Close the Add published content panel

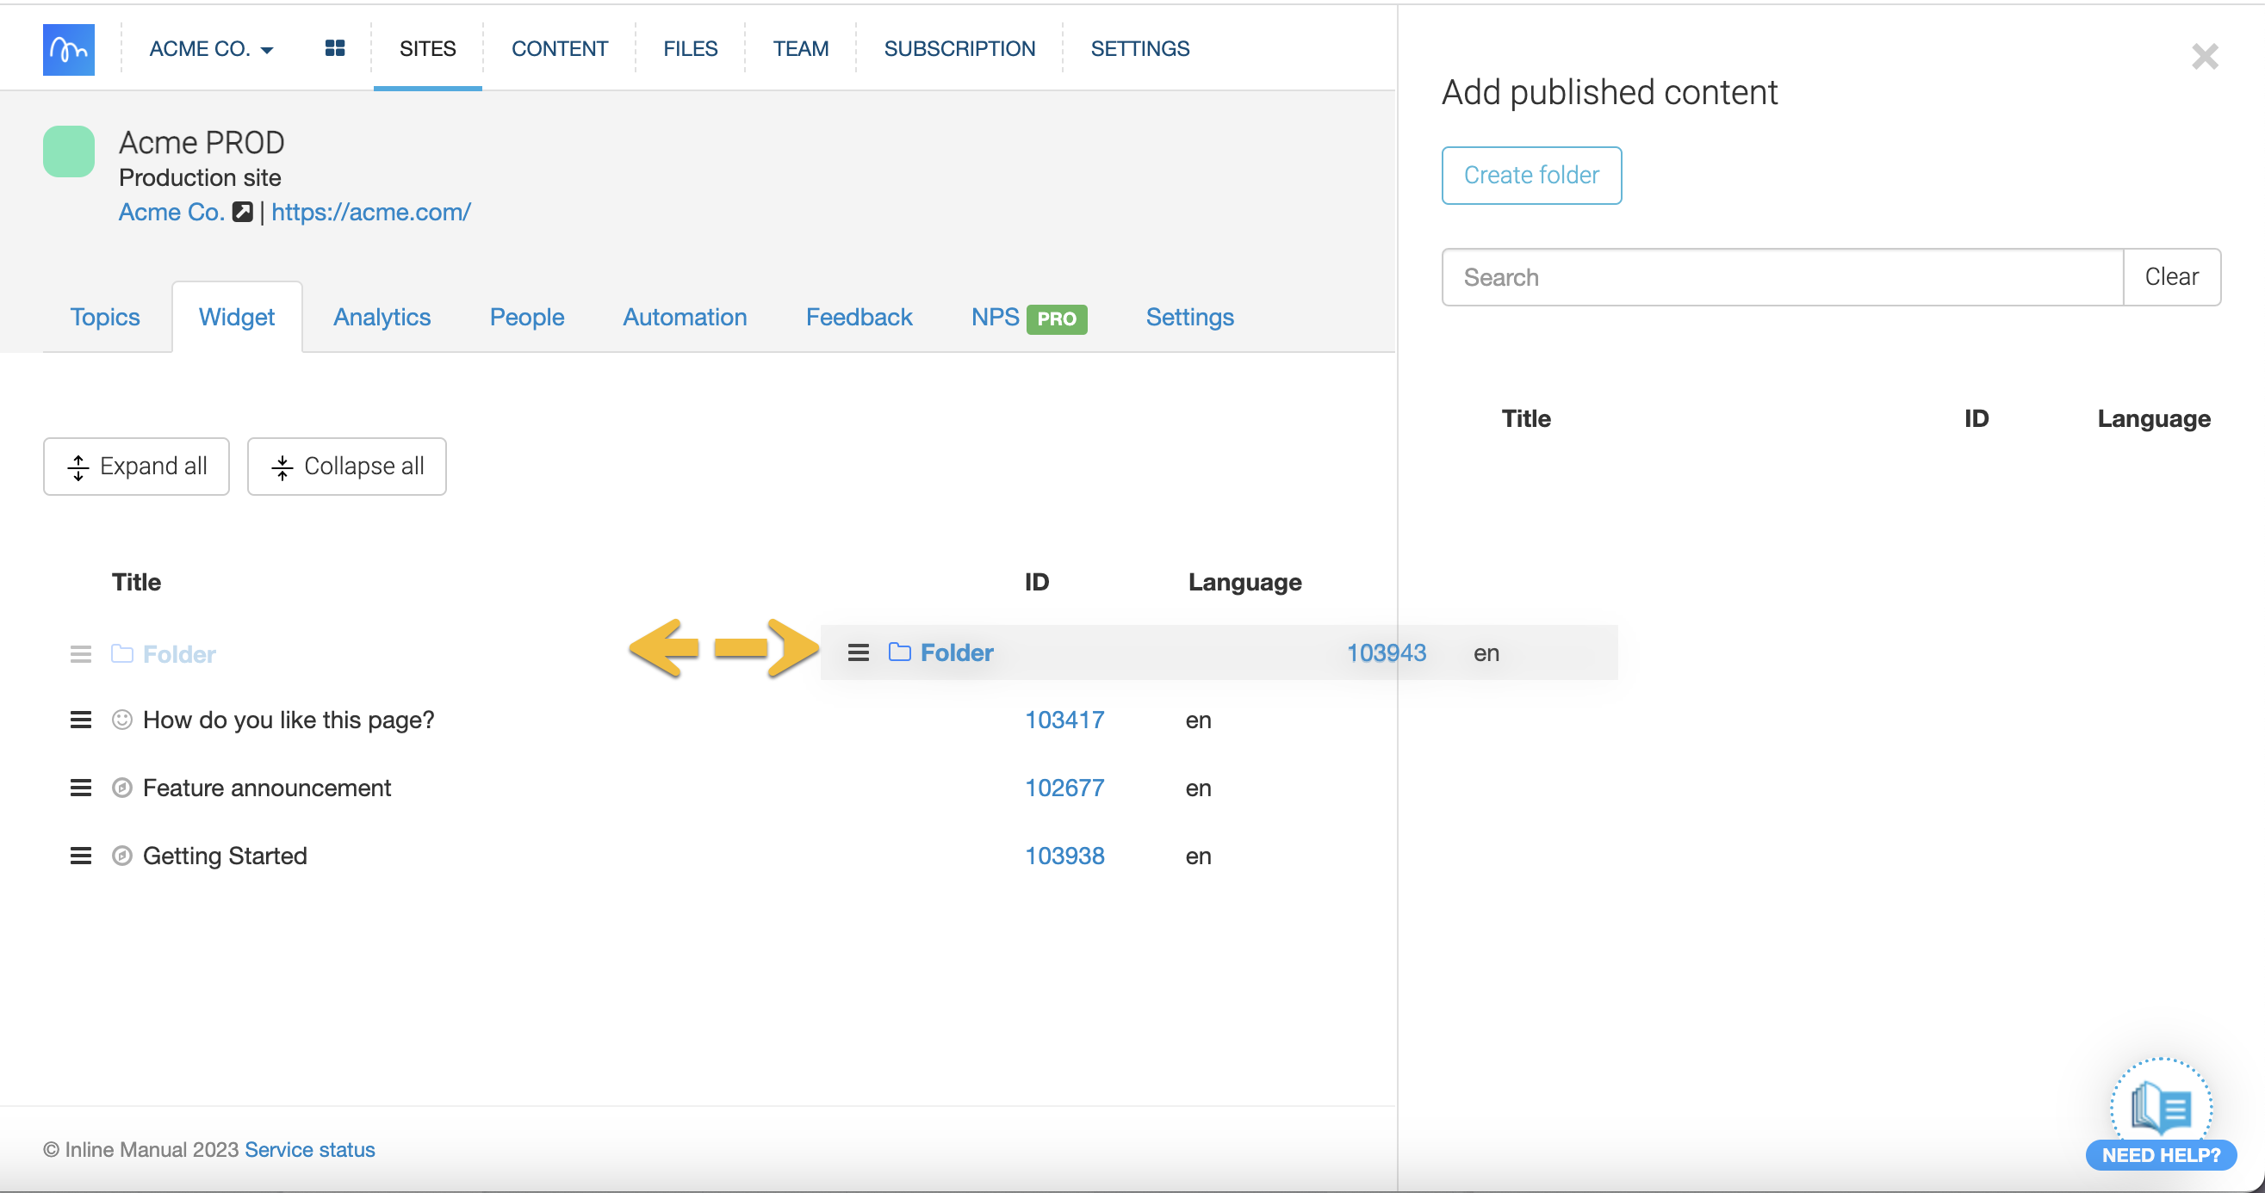[2205, 57]
